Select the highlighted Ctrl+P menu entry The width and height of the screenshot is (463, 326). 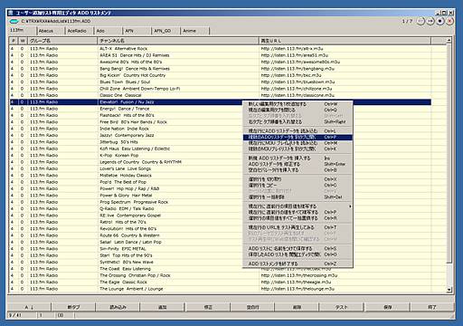coord(298,137)
